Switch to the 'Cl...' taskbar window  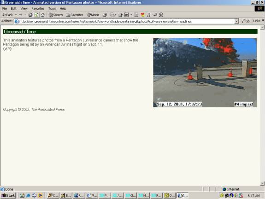[x=130, y=195]
